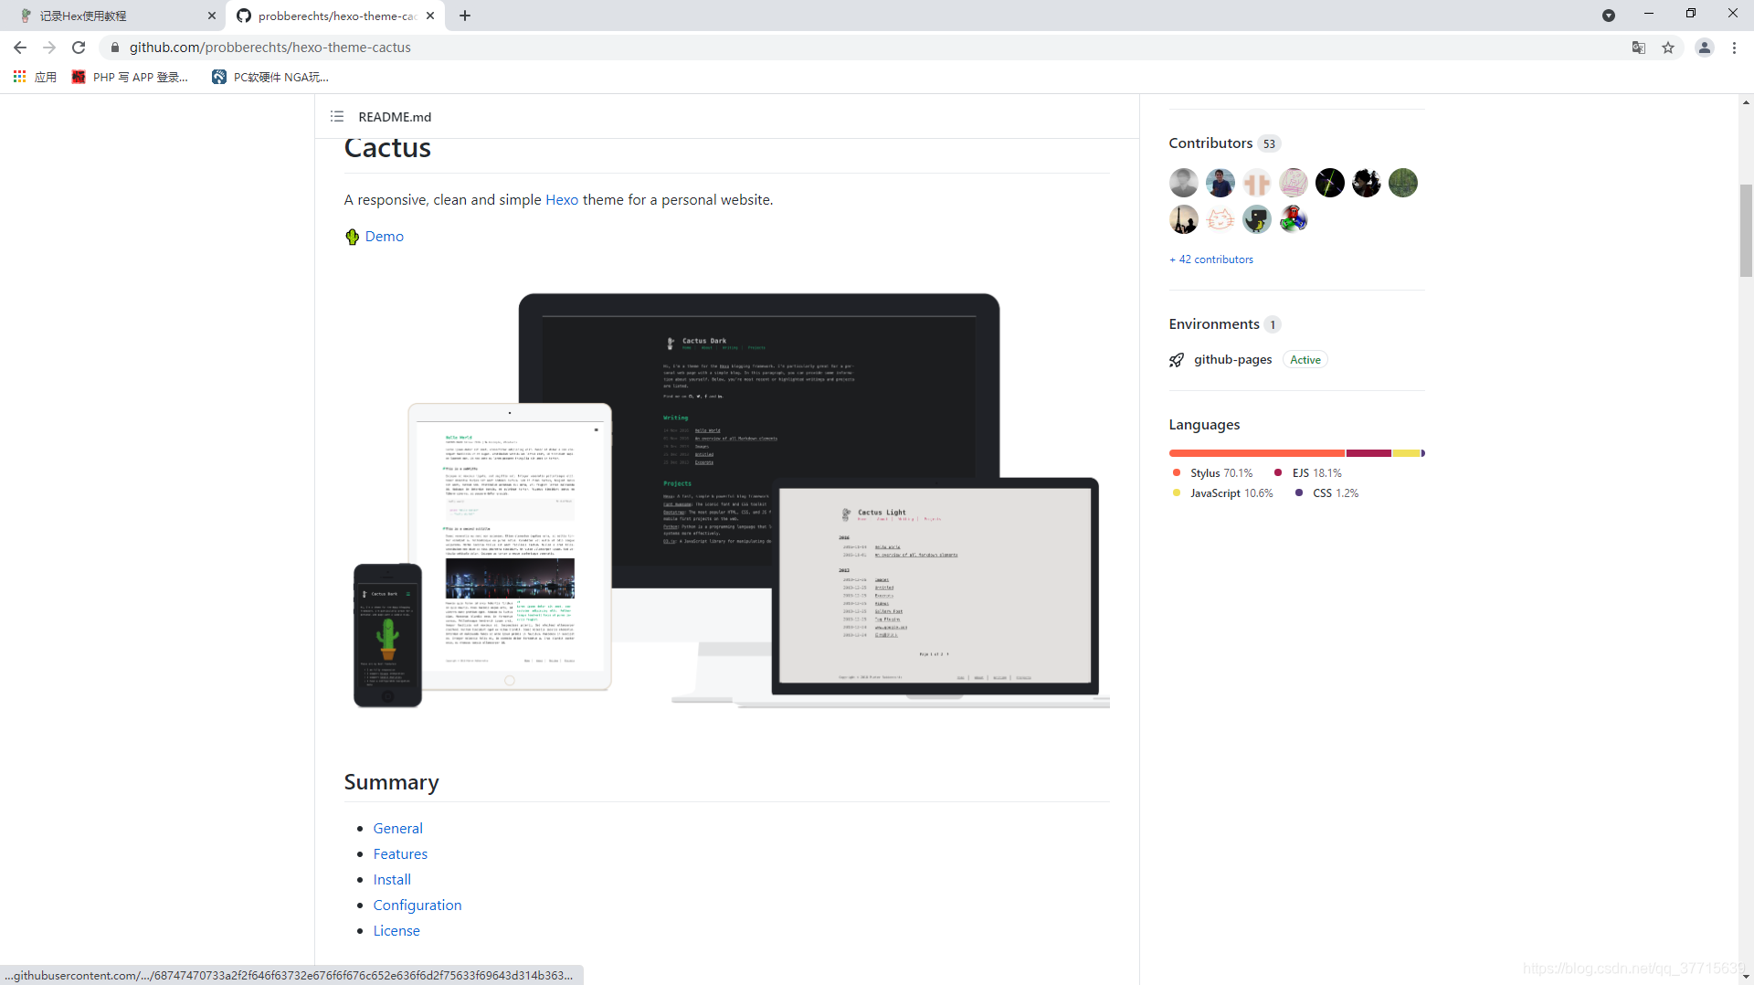Open a new browser tab

coord(465,16)
